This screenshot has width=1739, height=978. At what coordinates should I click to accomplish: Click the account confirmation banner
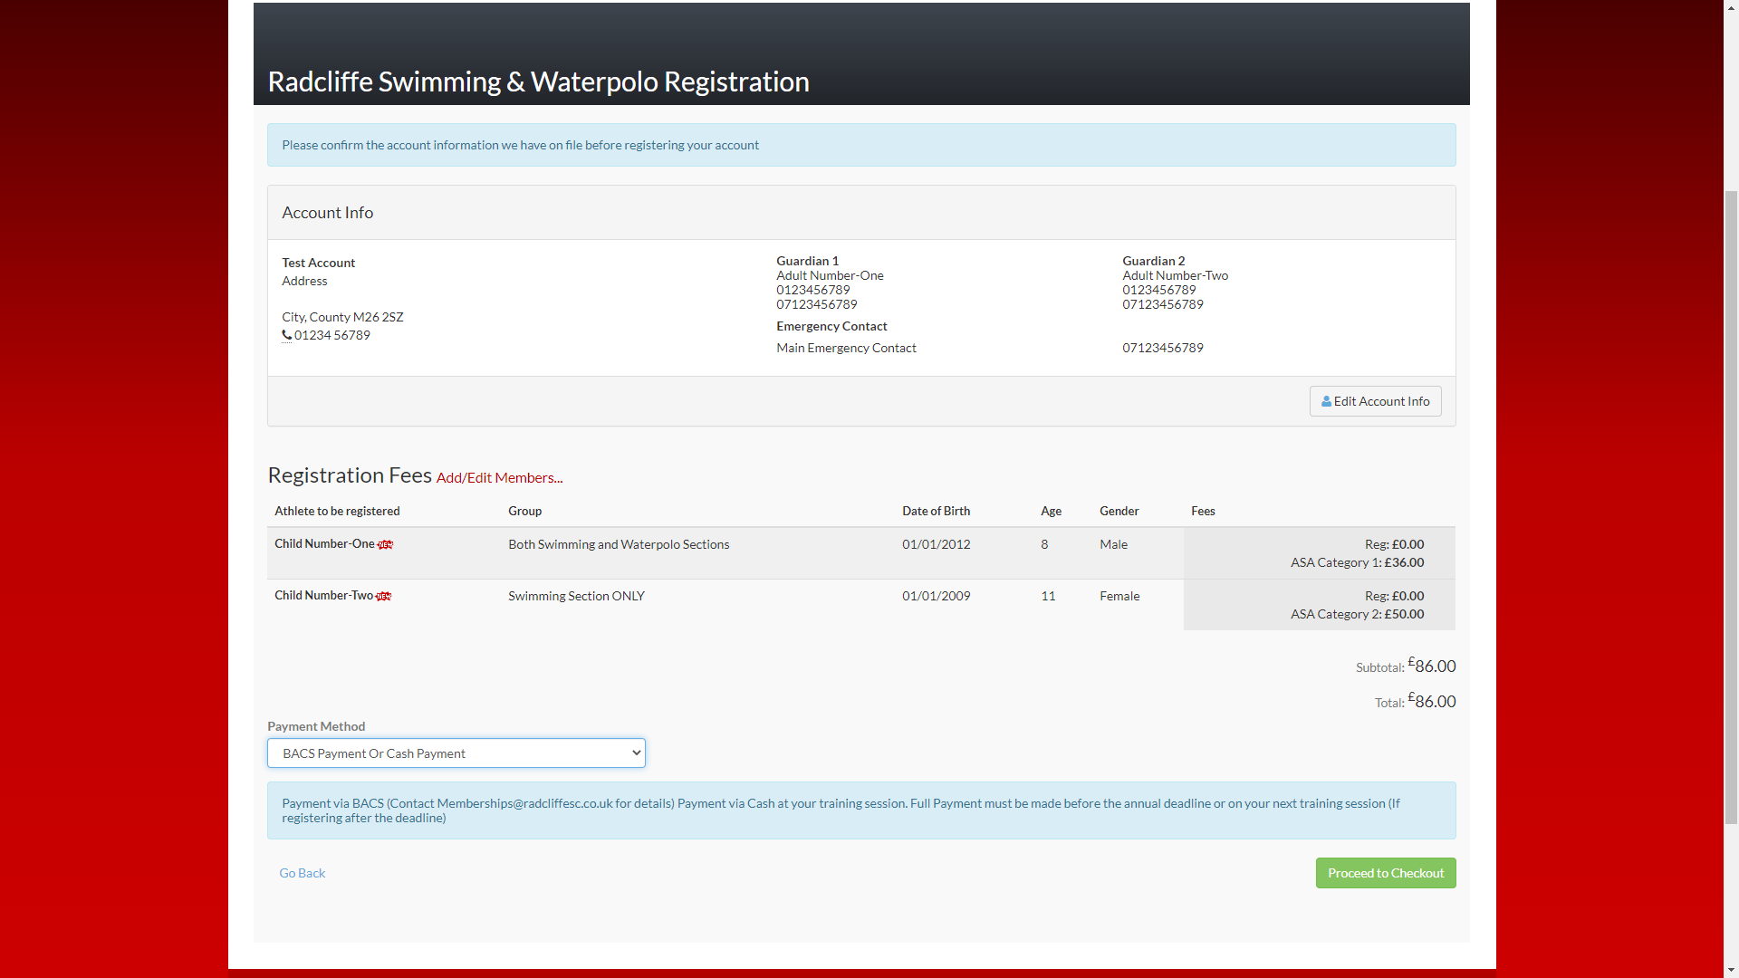(x=860, y=145)
